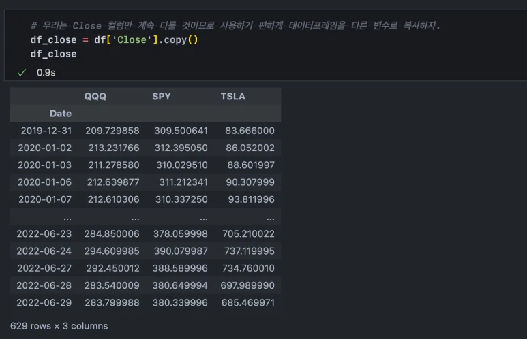
Task: Click the ellipsis under the Date column
Action: click(x=67, y=217)
